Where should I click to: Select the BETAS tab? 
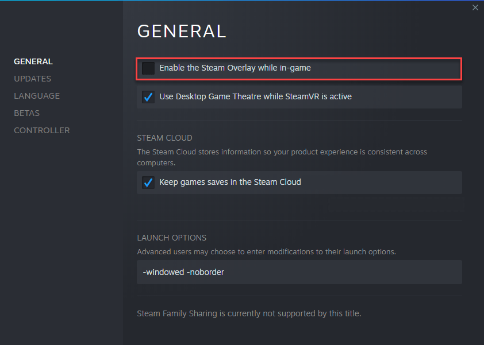[26, 113]
